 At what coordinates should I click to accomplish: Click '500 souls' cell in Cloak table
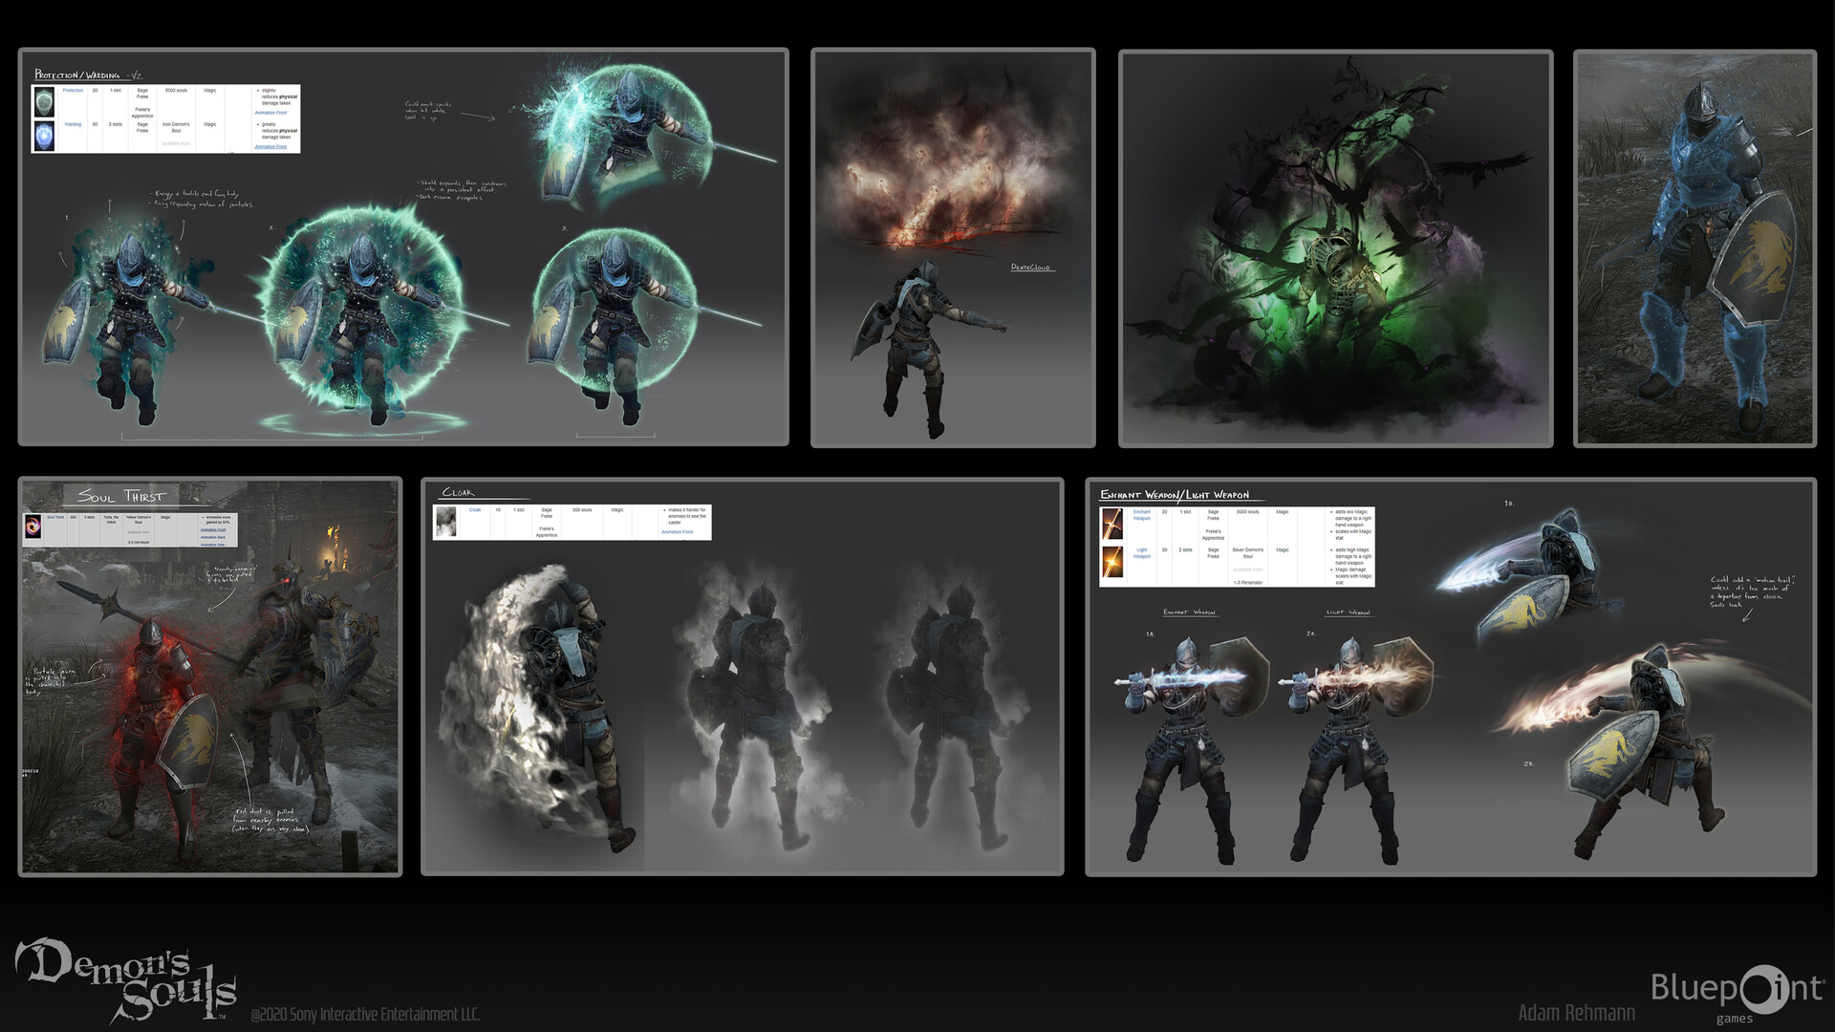pyautogui.click(x=582, y=510)
